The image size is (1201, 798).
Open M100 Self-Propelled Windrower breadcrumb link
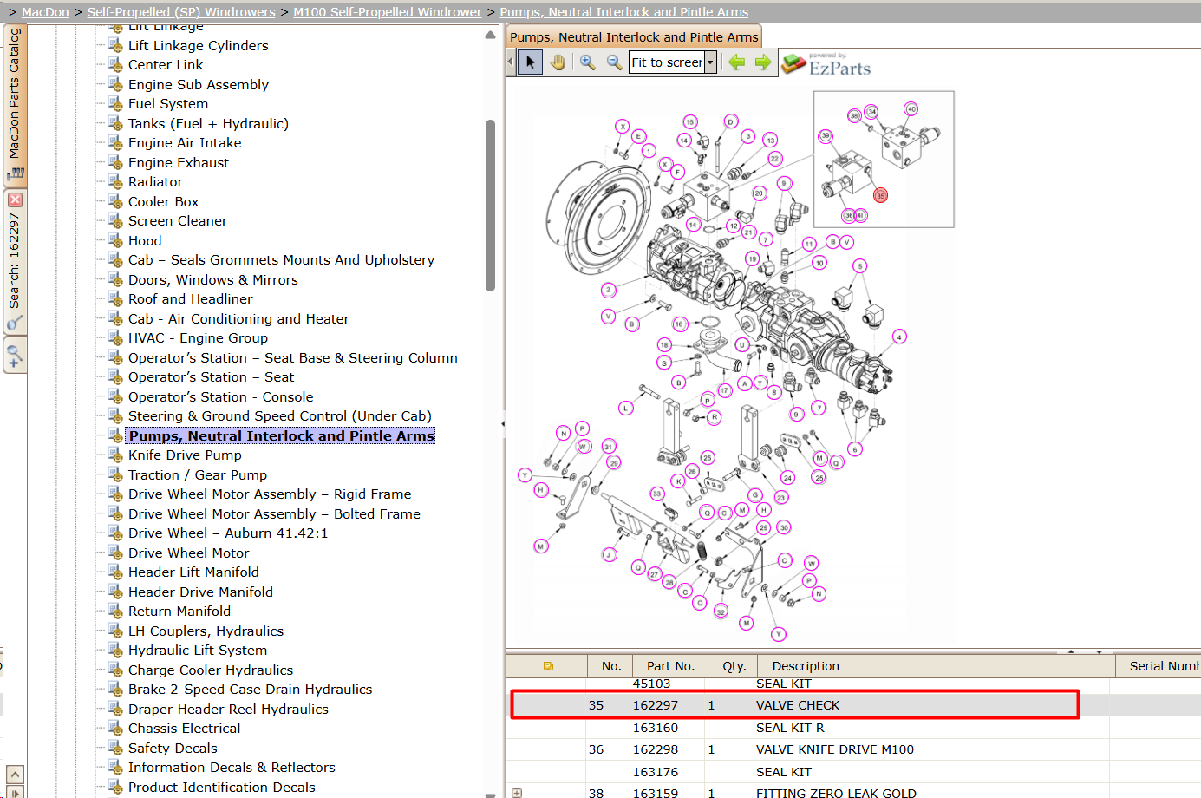click(388, 12)
